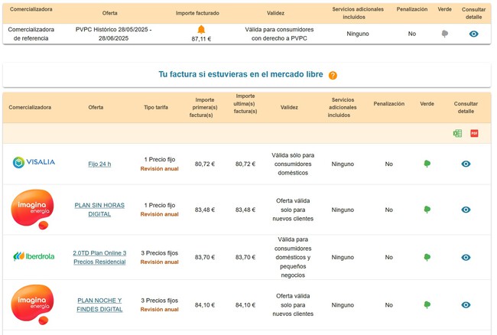Click the first '80,72 €' amount in Visalia row
Image resolution: width=497 pixels, height=335 pixels.
205,164
